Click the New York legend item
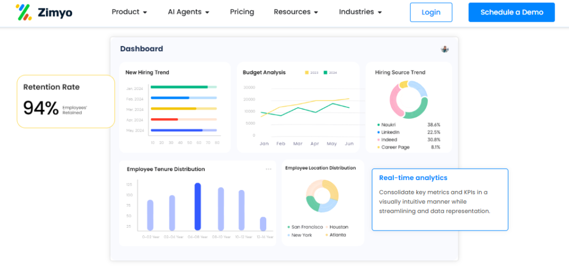The width and height of the screenshot is (569, 280). (x=300, y=235)
